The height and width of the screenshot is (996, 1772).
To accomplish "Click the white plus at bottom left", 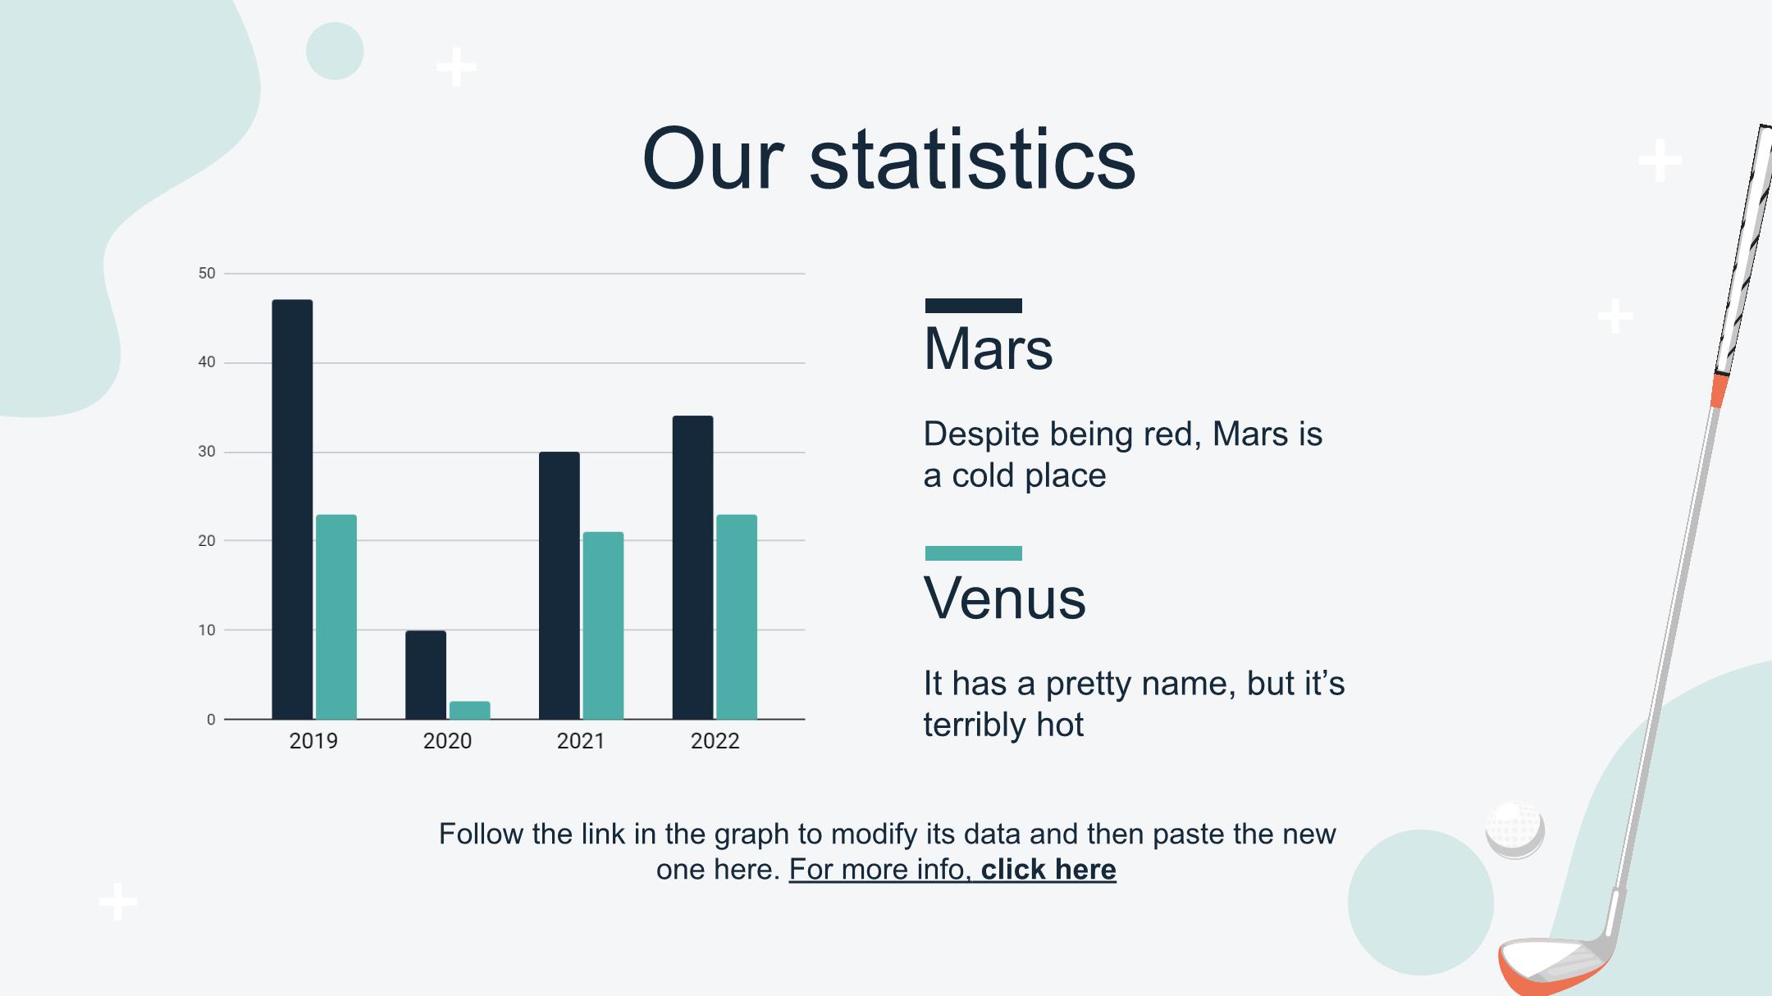I will (x=118, y=902).
